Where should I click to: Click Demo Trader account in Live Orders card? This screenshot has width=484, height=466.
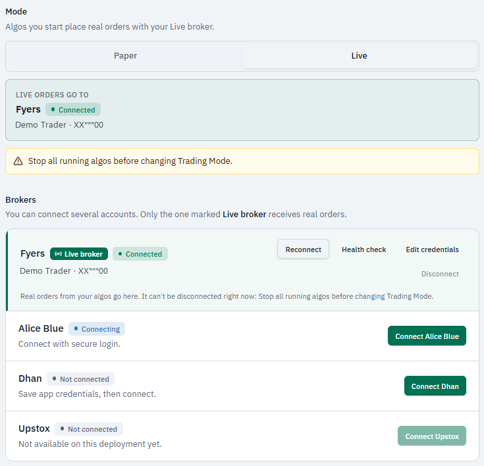tap(59, 124)
